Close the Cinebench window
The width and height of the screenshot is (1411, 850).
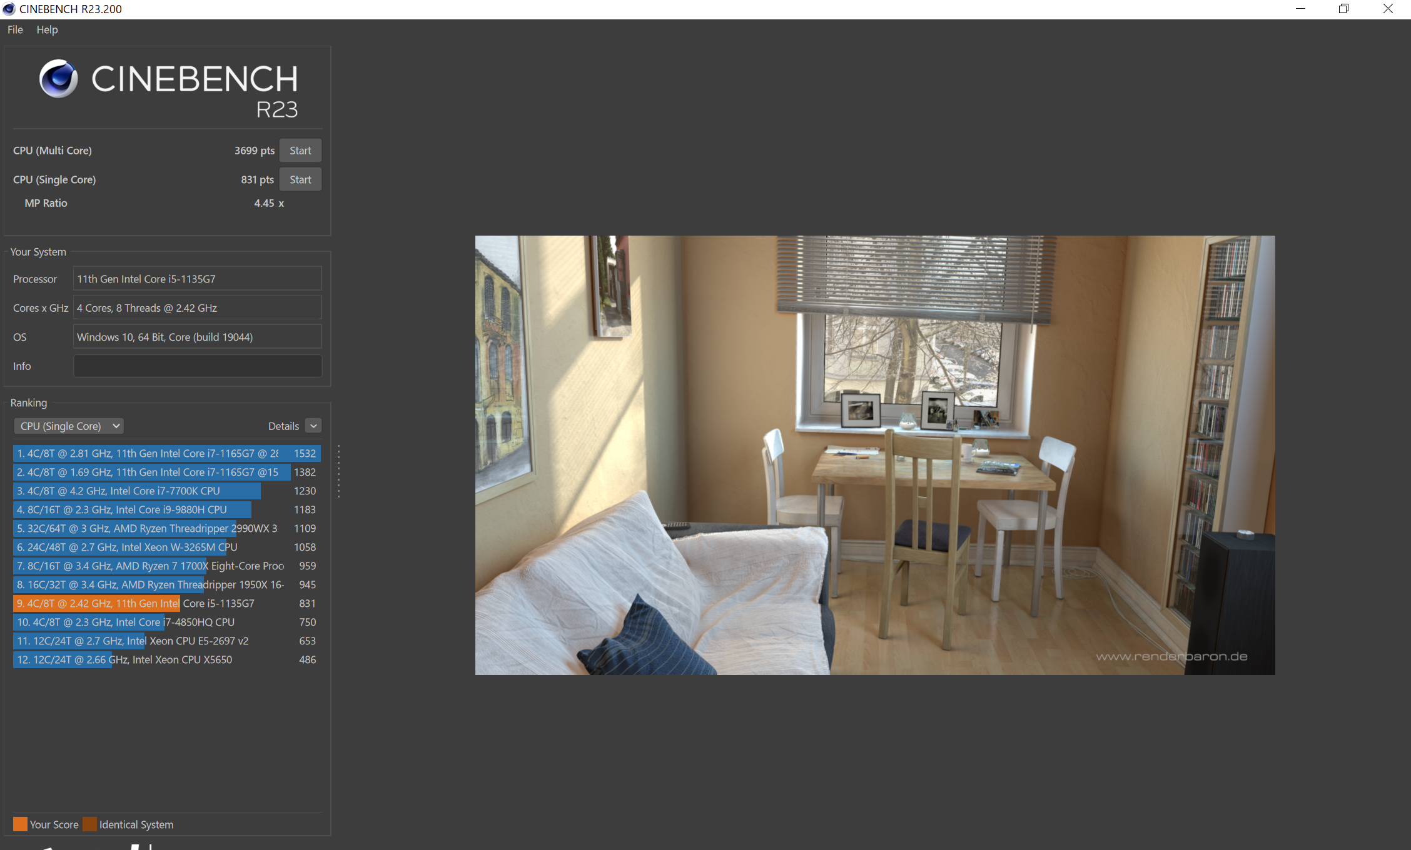click(x=1388, y=9)
